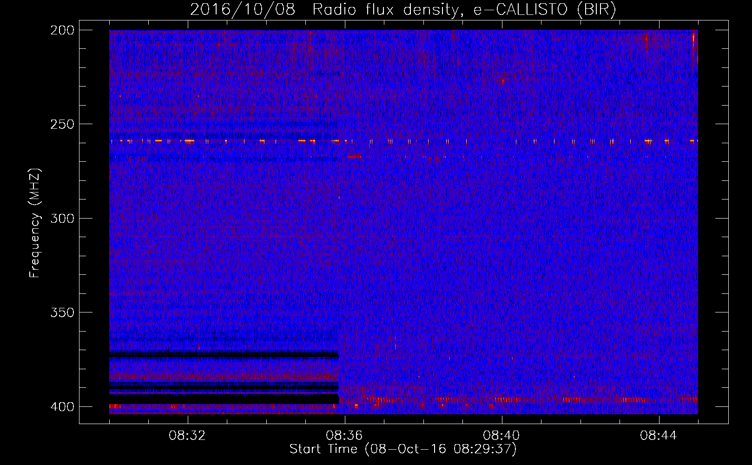Click the 08:36 time tick label
The height and width of the screenshot is (465, 752).
point(344,436)
